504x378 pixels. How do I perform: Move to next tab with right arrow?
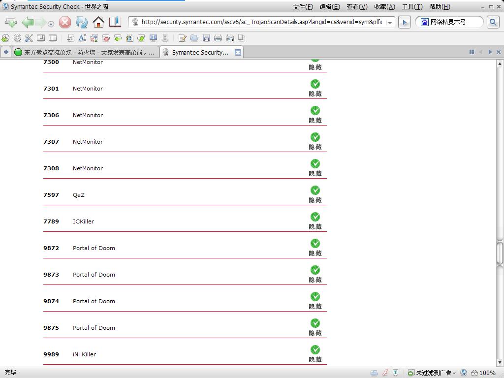pos(490,52)
